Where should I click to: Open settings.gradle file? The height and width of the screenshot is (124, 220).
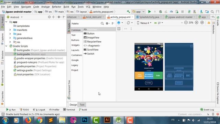click(x=32, y=70)
